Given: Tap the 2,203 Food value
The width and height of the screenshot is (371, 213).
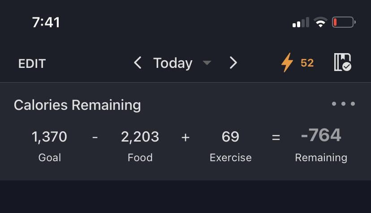Looking at the screenshot, I should point(140,137).
